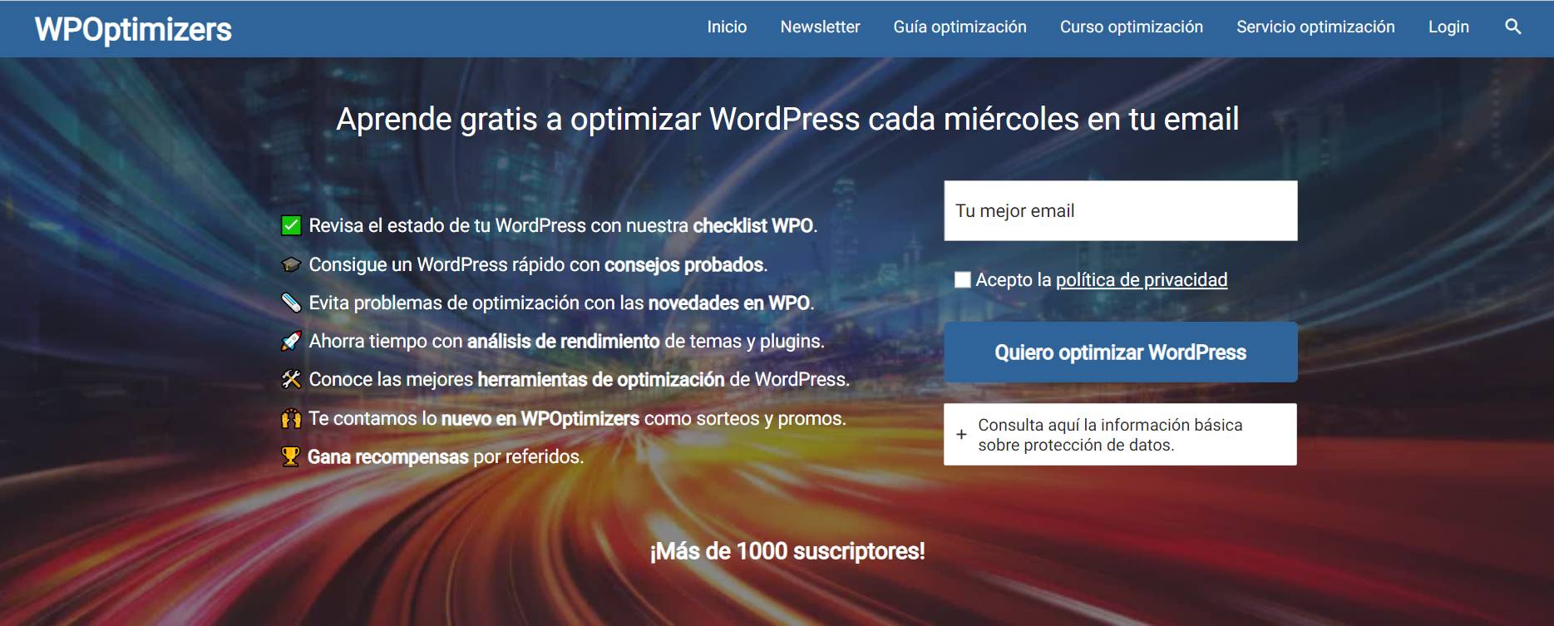1554x626 pixels.
Task: Click the text 'Gana recompensas por referidos.'
Action: click(x=446, y=456)
